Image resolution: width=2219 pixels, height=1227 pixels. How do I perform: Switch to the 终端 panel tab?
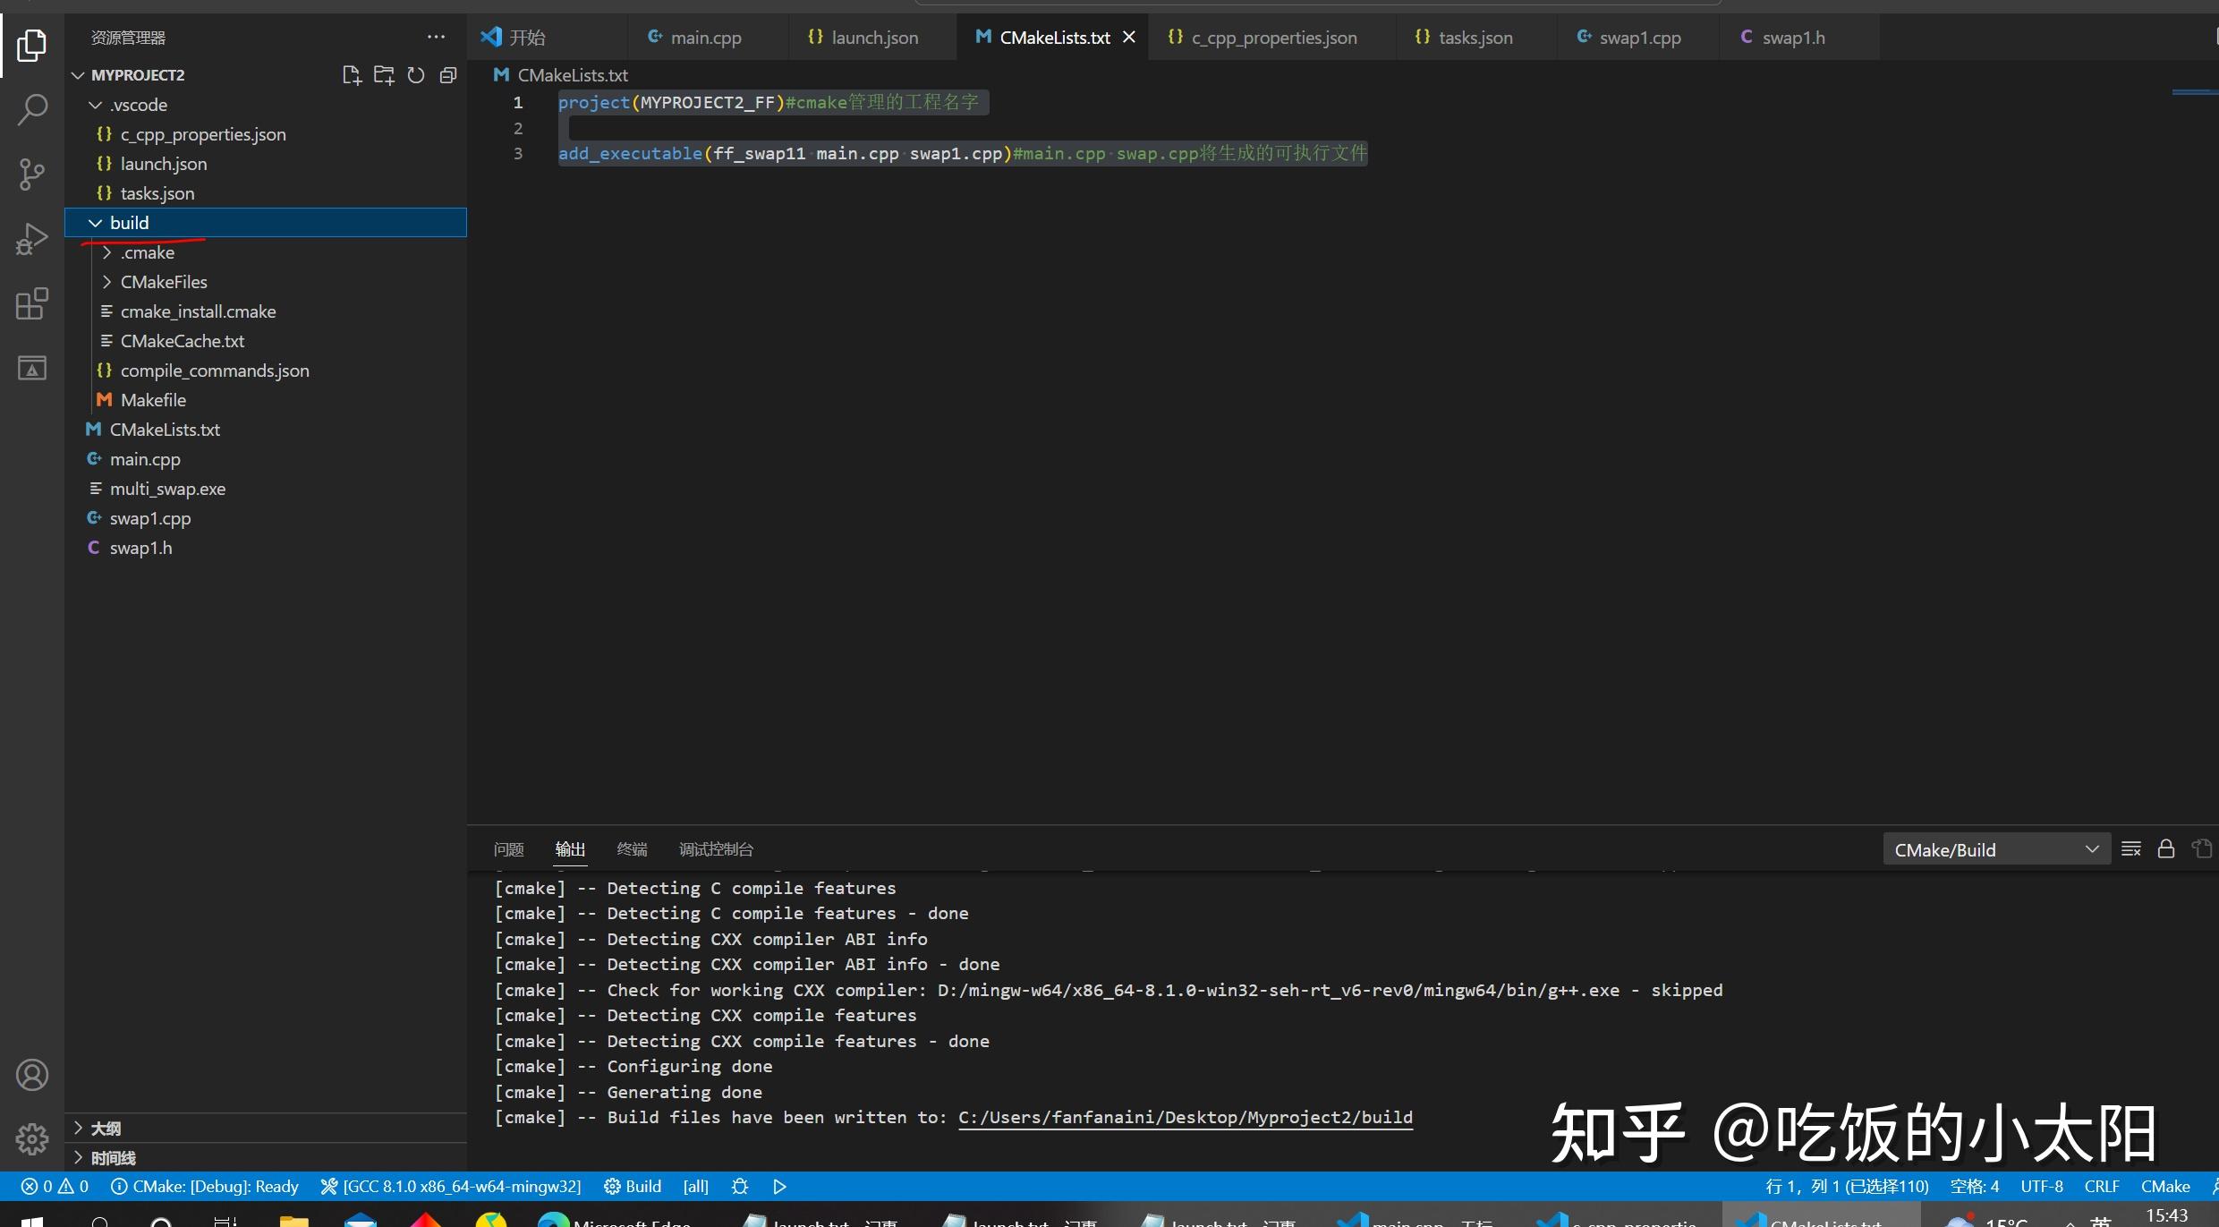click(632, 848)
